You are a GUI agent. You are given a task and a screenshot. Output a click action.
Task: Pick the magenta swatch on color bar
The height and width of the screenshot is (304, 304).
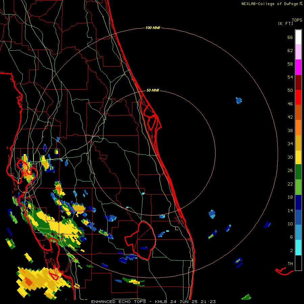pos(298,67)
